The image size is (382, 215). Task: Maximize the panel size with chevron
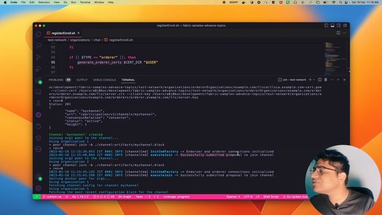338,79
